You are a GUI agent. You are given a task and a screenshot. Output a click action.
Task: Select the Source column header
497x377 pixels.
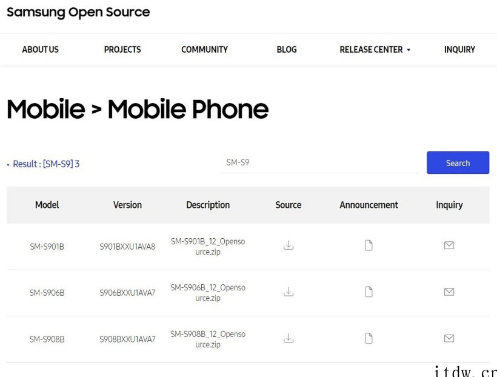tap(289, 205)
